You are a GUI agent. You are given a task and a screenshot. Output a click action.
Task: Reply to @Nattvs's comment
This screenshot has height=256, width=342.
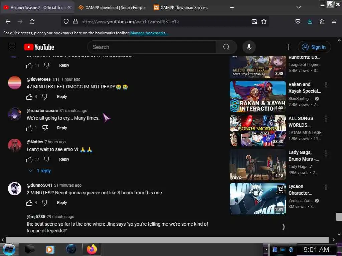(64, 159)
